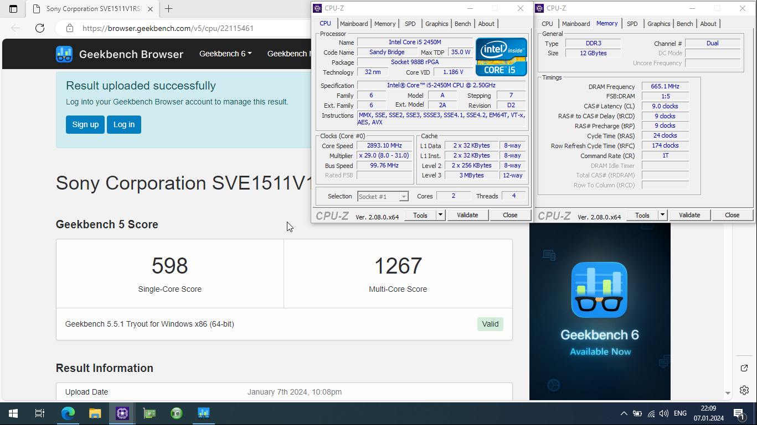Select Memory tab in right CPU-Z window

point(607,23)
